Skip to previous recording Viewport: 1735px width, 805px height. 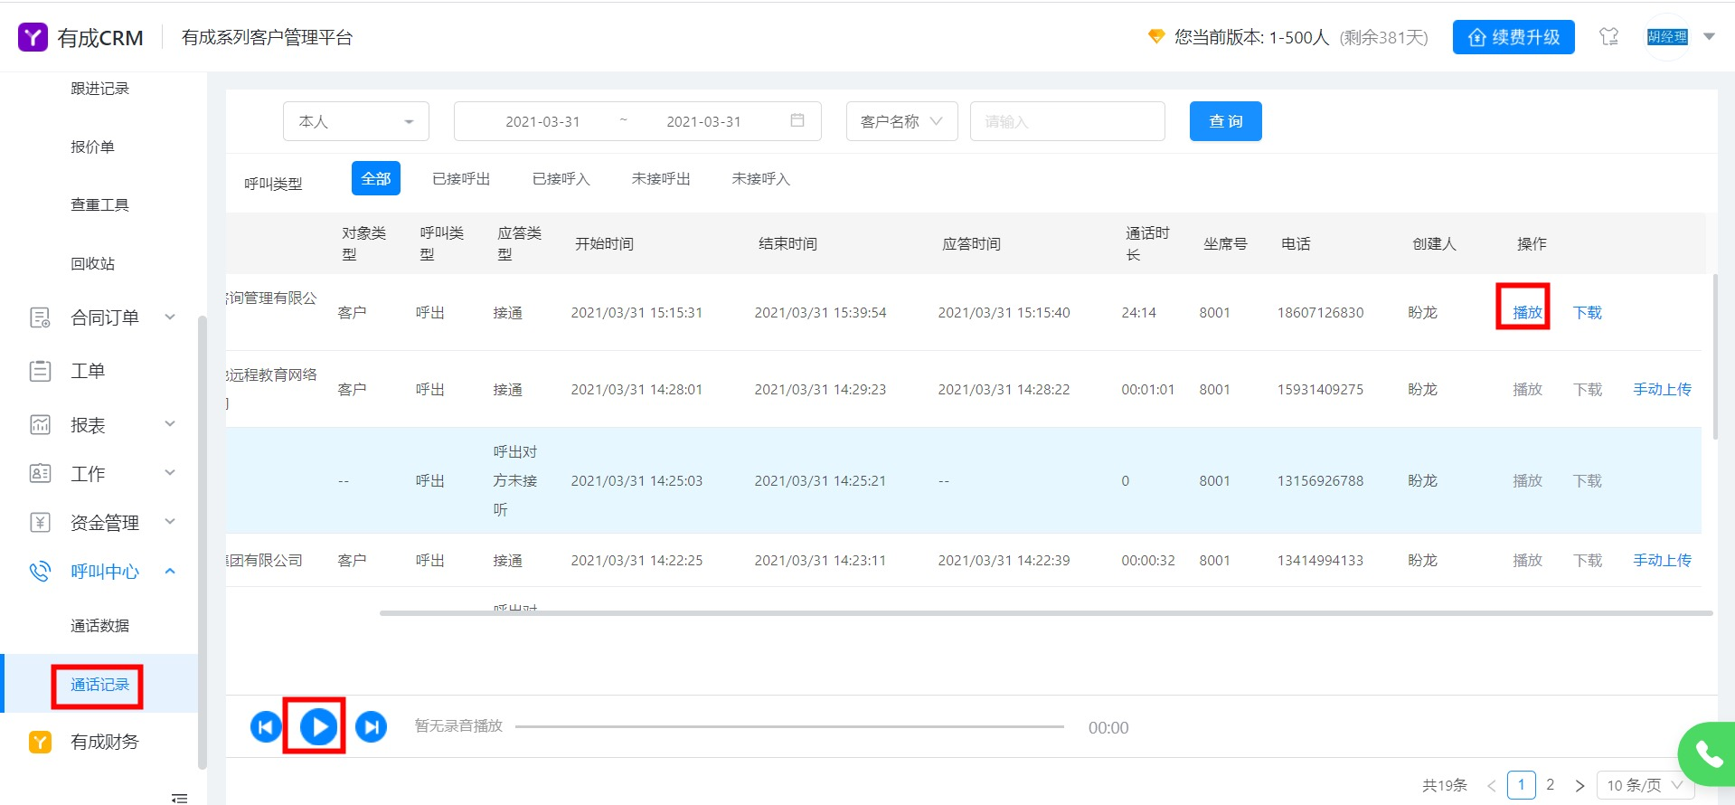click(266, 726)
